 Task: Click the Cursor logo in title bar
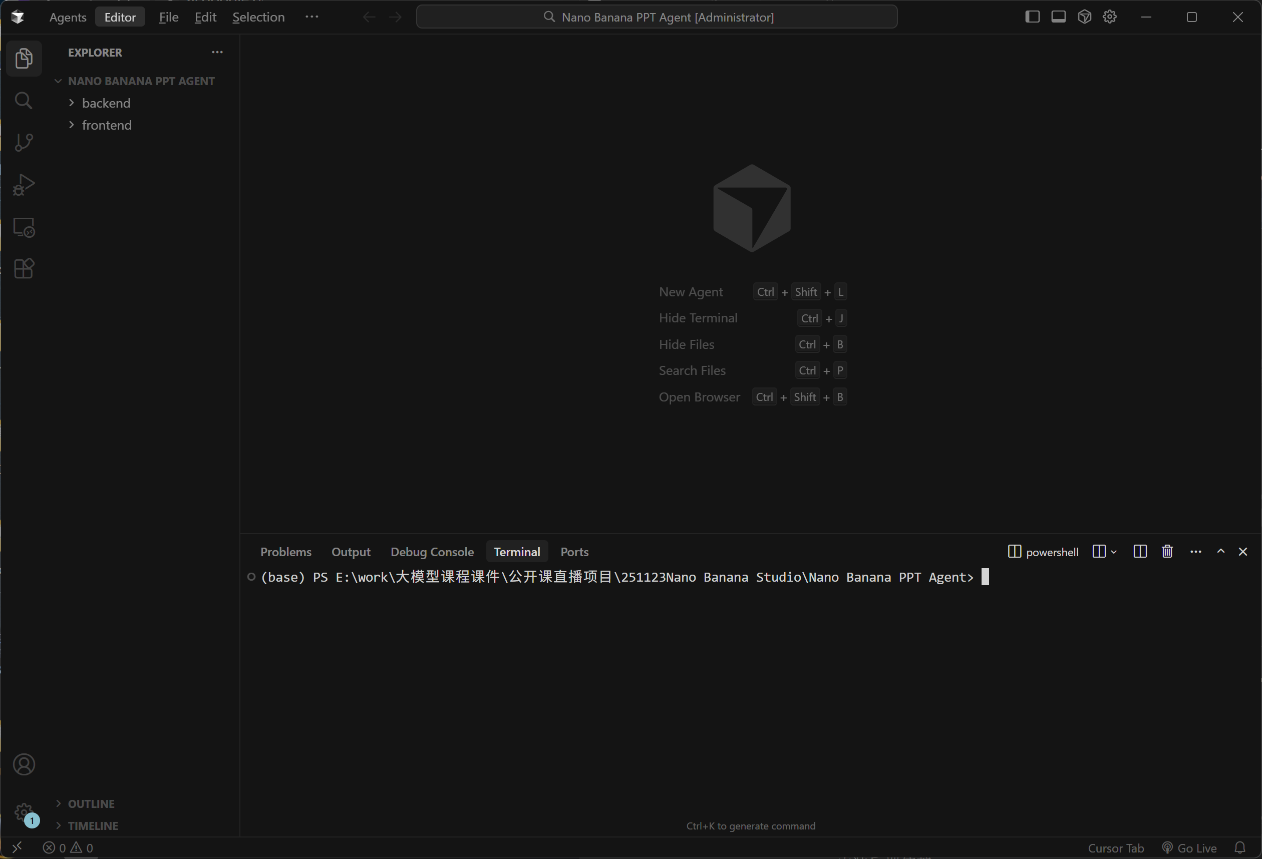[x=18, y=17]
